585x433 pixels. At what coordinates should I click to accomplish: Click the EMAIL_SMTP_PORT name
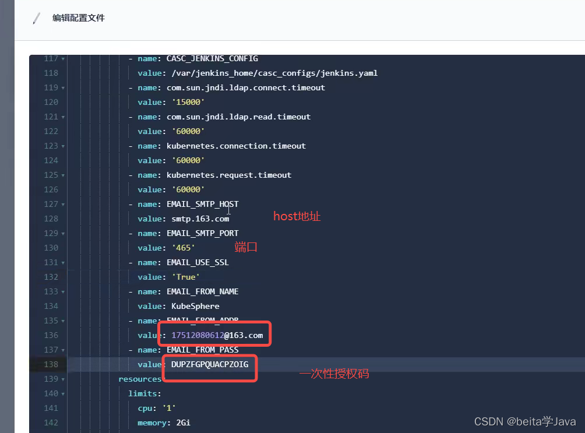(203, 233)
